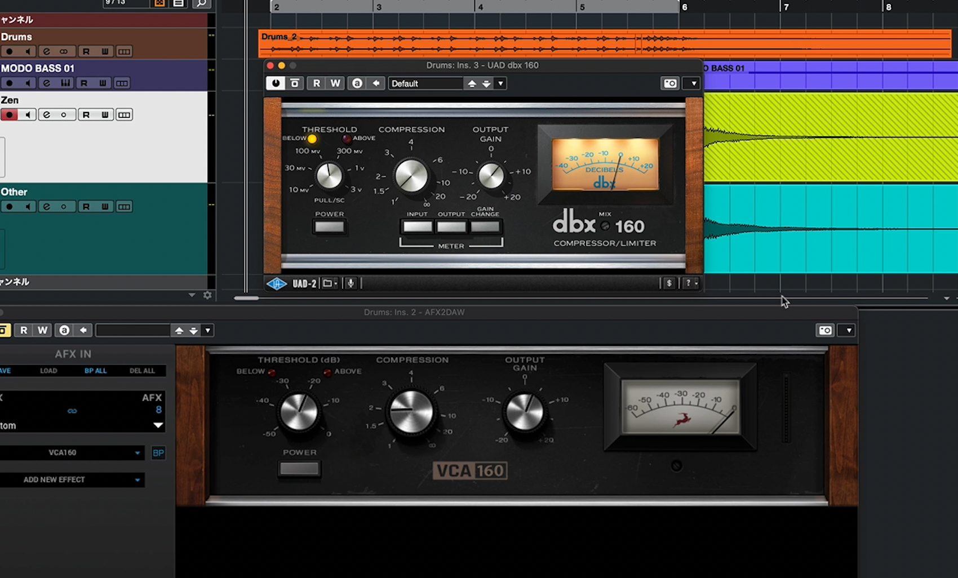Enable Write automation in UAD dbx 160 window
This screenshot has height=578, width=958.
coord(335,83)
